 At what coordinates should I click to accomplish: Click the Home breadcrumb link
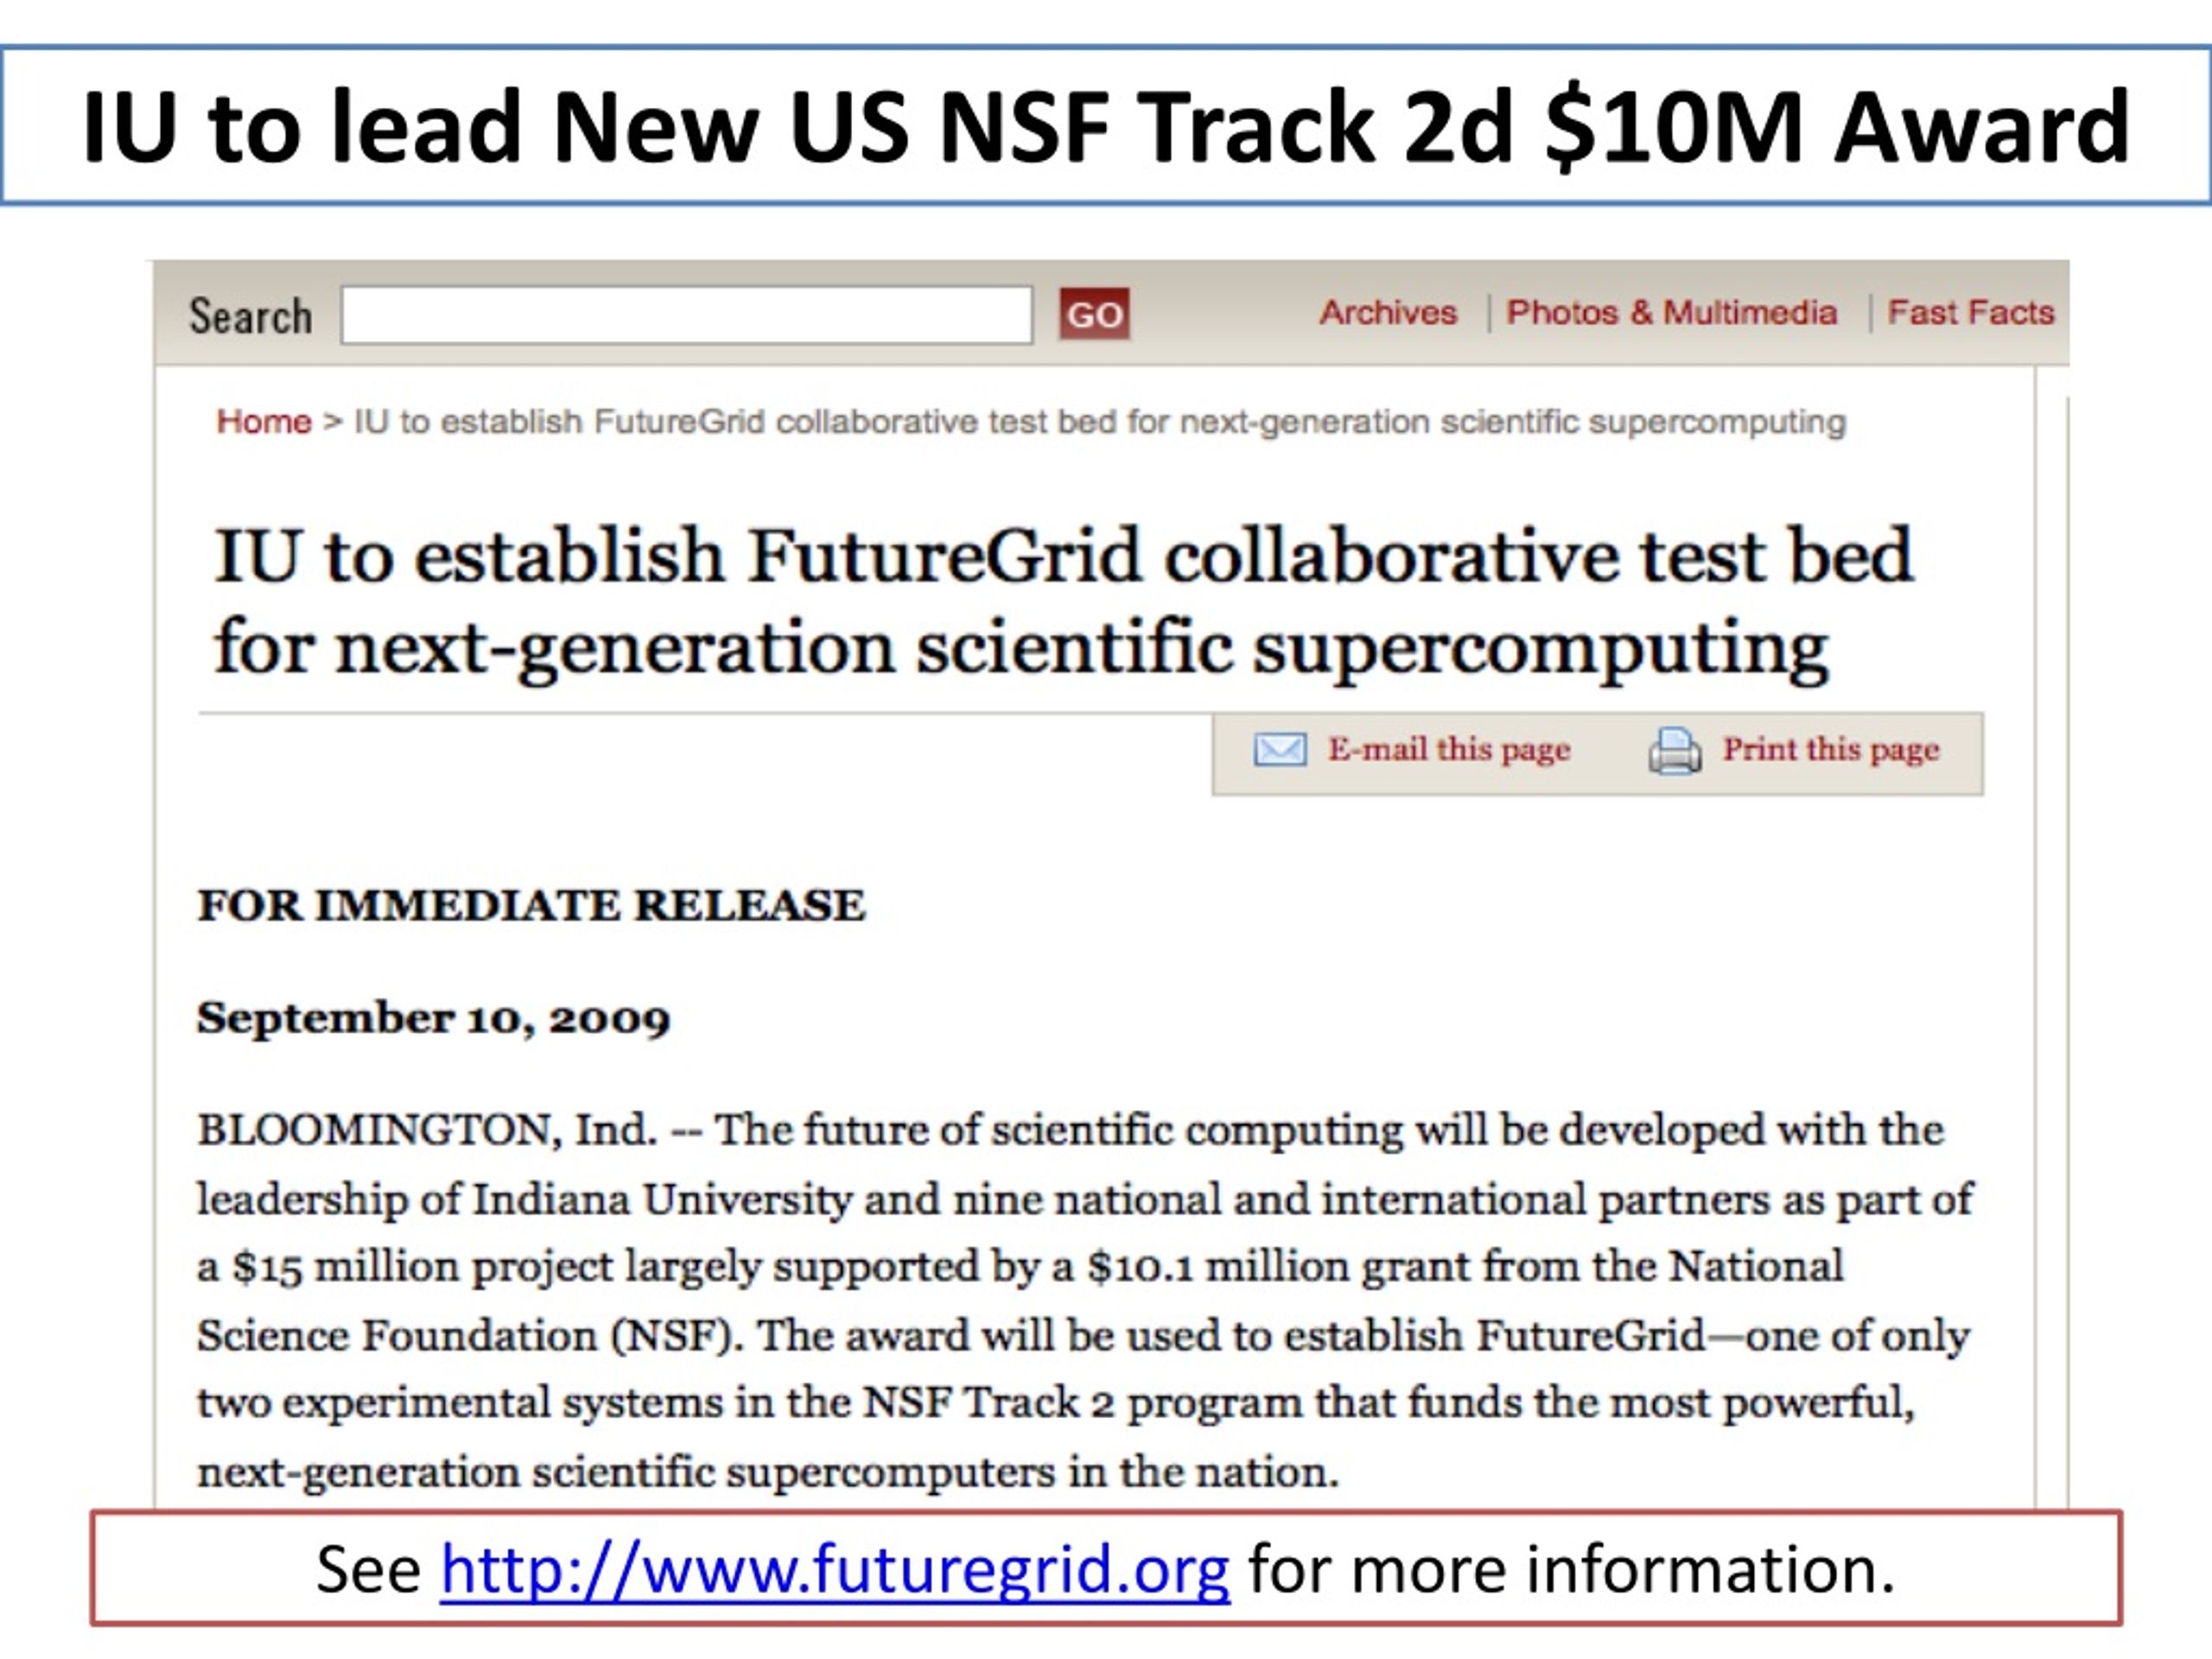pyautogui.click(x=264, y=422)
